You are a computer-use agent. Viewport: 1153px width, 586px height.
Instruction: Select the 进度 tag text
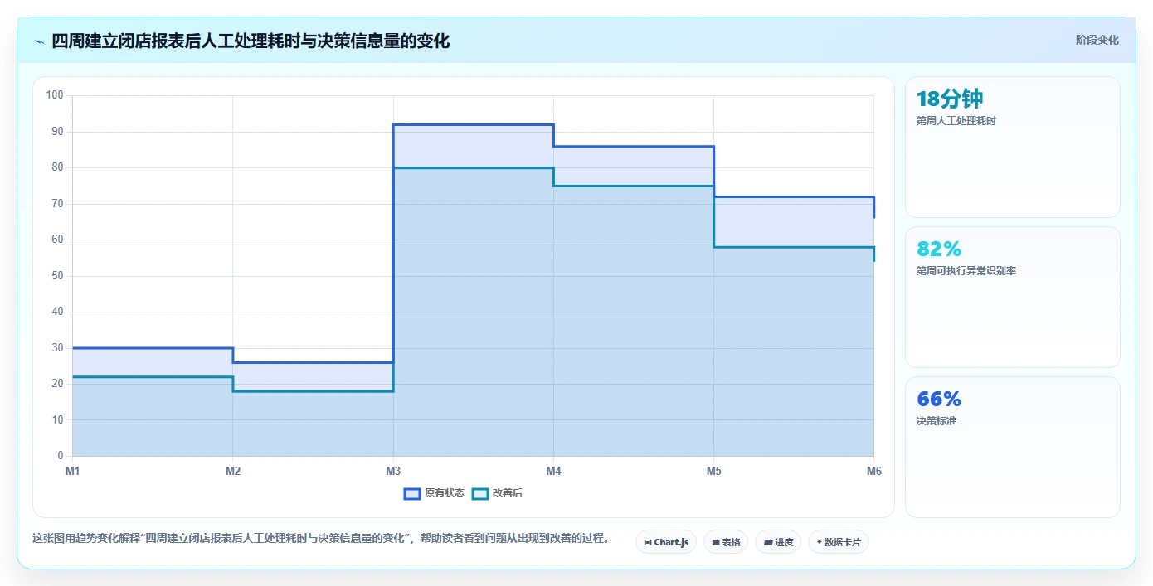click(784, 543)
